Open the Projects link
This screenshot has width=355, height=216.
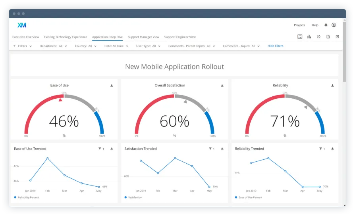pyautogui.click(x=299, y=25)
